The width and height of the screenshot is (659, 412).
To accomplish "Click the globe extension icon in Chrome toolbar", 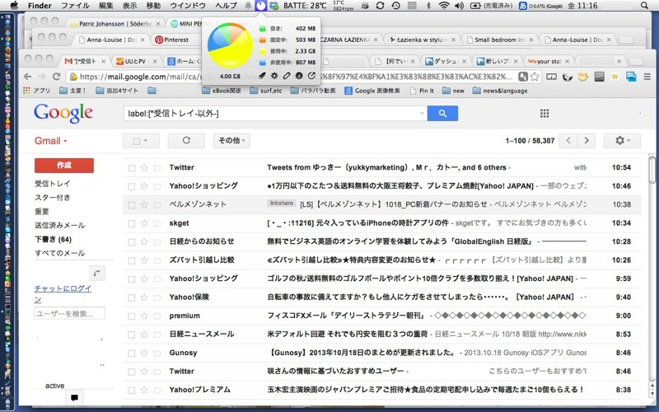I will (568, 77).
